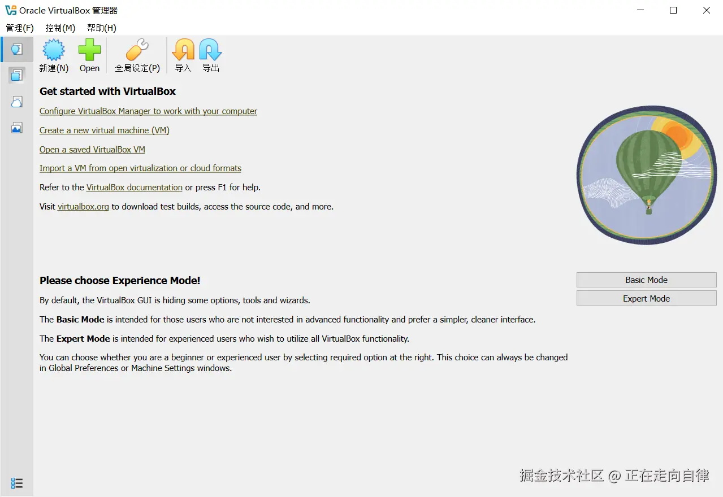Open the VirtualBox documentation link
The height and width of the screenshot is (497, 723).
[135, 188]
